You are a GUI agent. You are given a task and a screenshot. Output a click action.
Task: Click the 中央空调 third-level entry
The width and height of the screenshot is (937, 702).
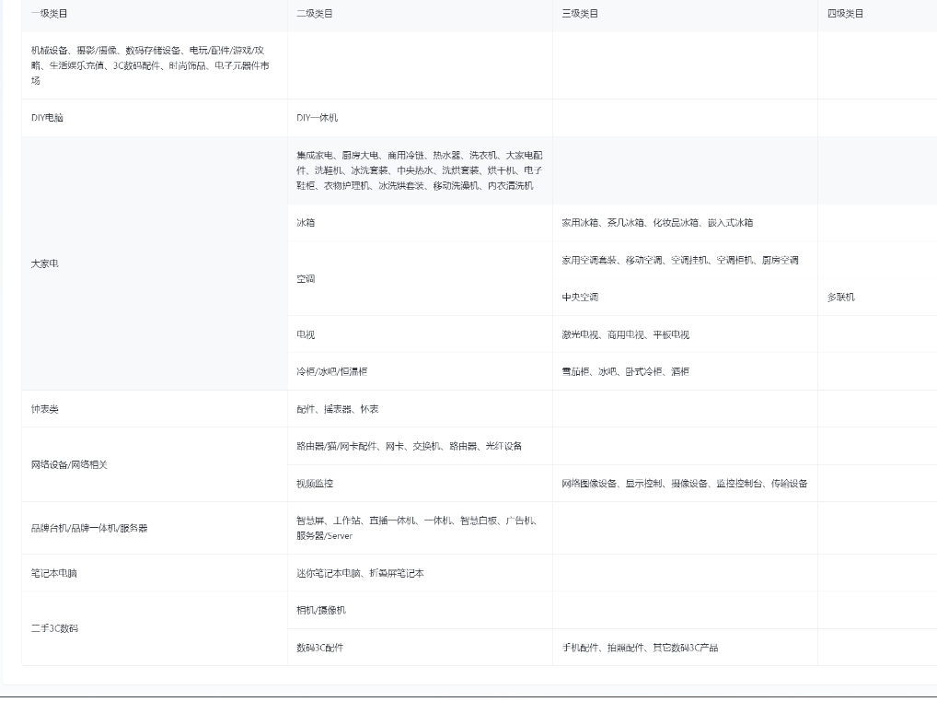[580, 298]
